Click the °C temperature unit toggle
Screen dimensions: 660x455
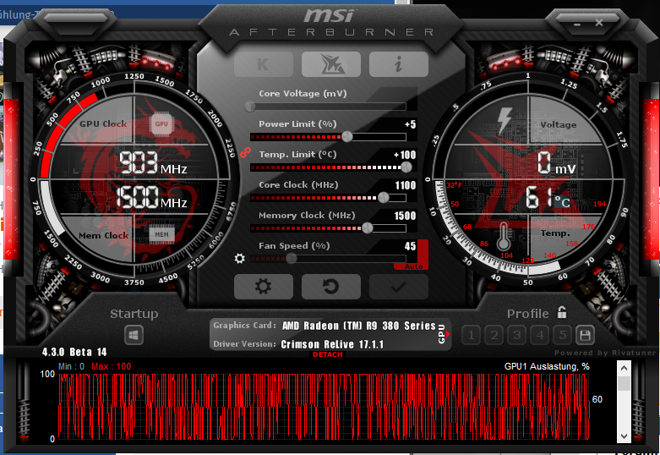[562, 202]
